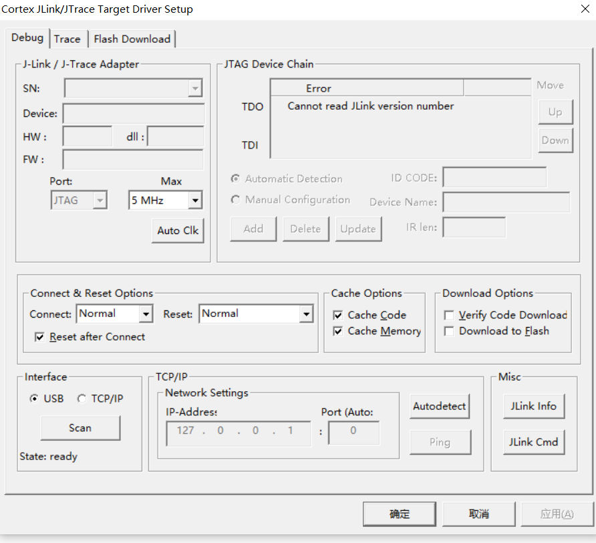Click the FW firmware field
Image resolution: width=596 pixels, height=543 pixels.
(x=133, y=159)
